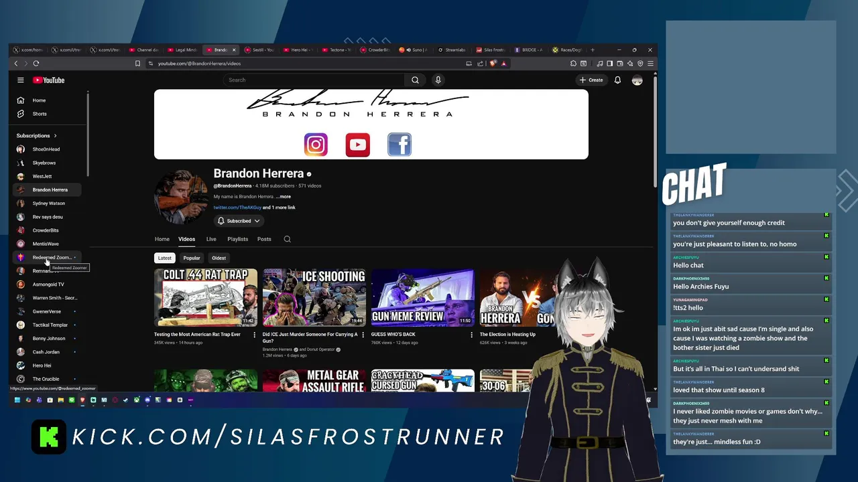Open the Subscribed dropdown button
This screenshot has height=482, width=858.
pyautogui.click(x=239, y=221)
